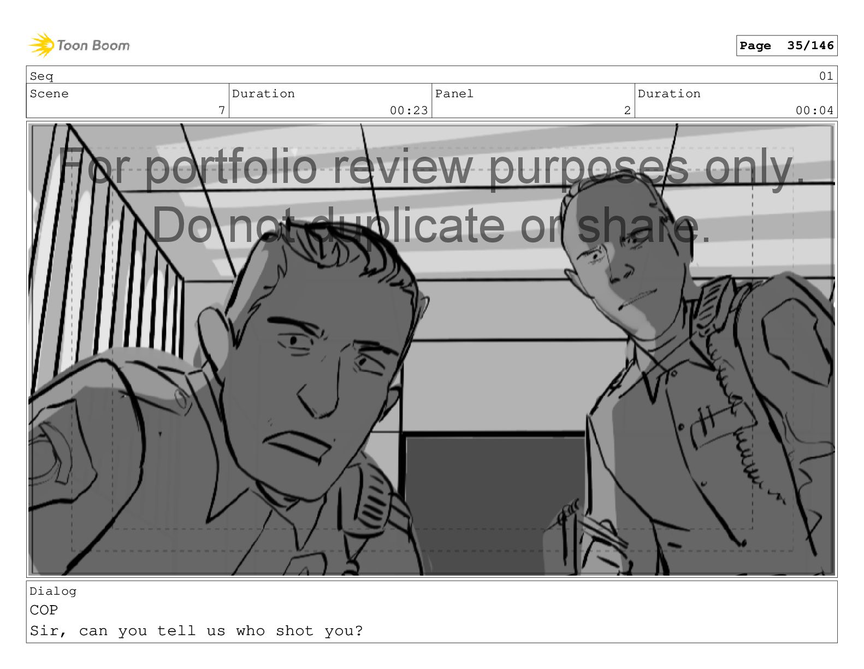Click the scene Duration 00:23 value
The height and width of the screenshot is (669, 864).
(x=409, y=110)
